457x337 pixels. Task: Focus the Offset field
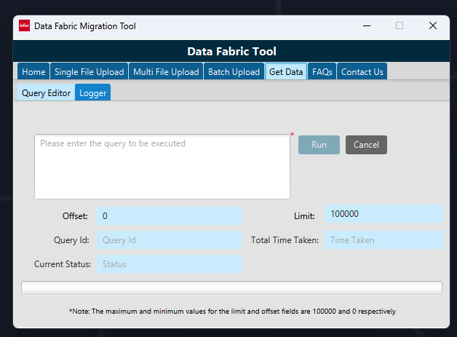point(169,215)
